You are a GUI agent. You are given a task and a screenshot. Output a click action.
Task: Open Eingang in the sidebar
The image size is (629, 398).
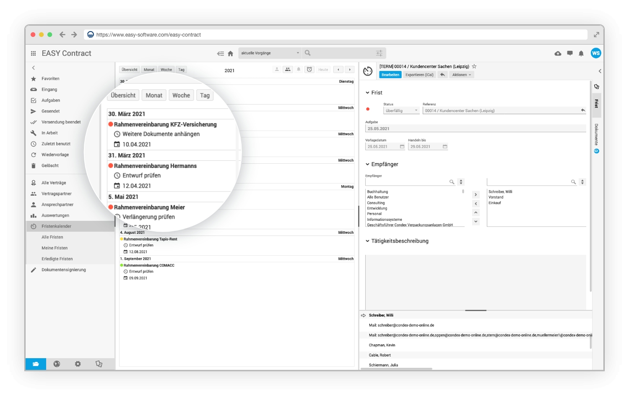click(x=49, y=89)
